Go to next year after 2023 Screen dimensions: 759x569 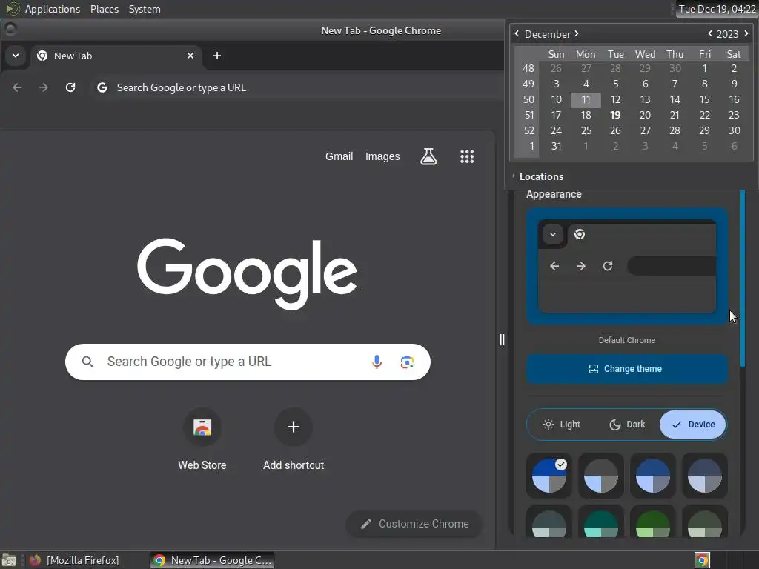tap(746, 33)
